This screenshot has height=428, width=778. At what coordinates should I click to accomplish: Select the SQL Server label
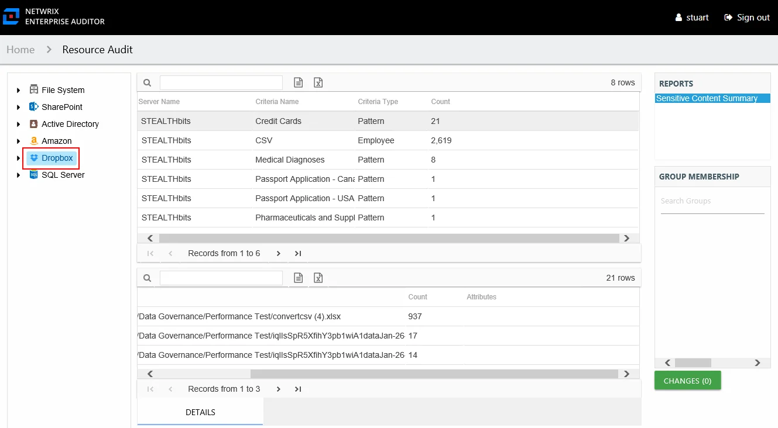pos(63,175)
